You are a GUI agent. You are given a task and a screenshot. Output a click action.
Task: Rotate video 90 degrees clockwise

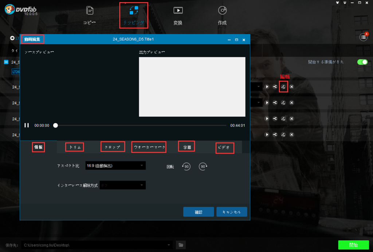click(203, 166)
